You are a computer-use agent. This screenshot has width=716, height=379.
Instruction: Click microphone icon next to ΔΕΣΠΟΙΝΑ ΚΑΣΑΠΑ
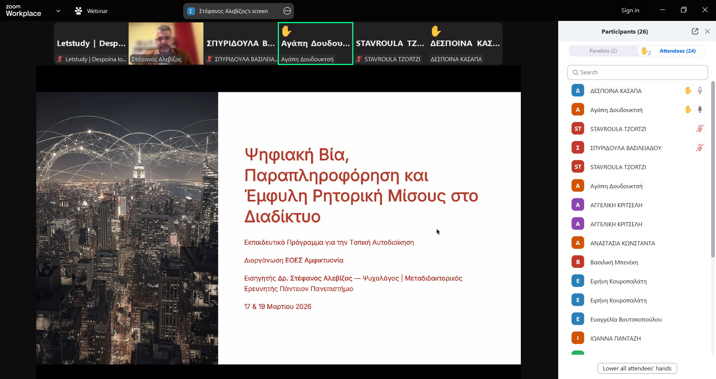point(700,91)
